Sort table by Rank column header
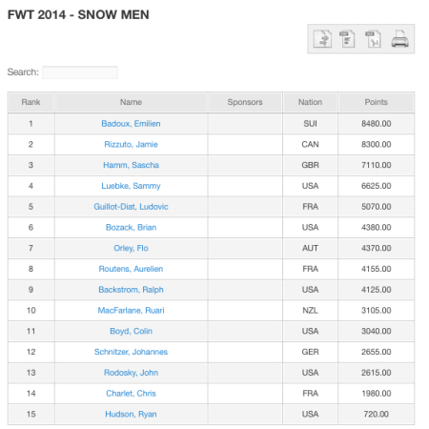429x429 pixels. pyautogui.click(x=31, y=102)
